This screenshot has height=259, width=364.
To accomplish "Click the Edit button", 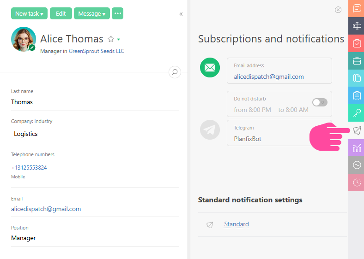I will click(61, 13).
